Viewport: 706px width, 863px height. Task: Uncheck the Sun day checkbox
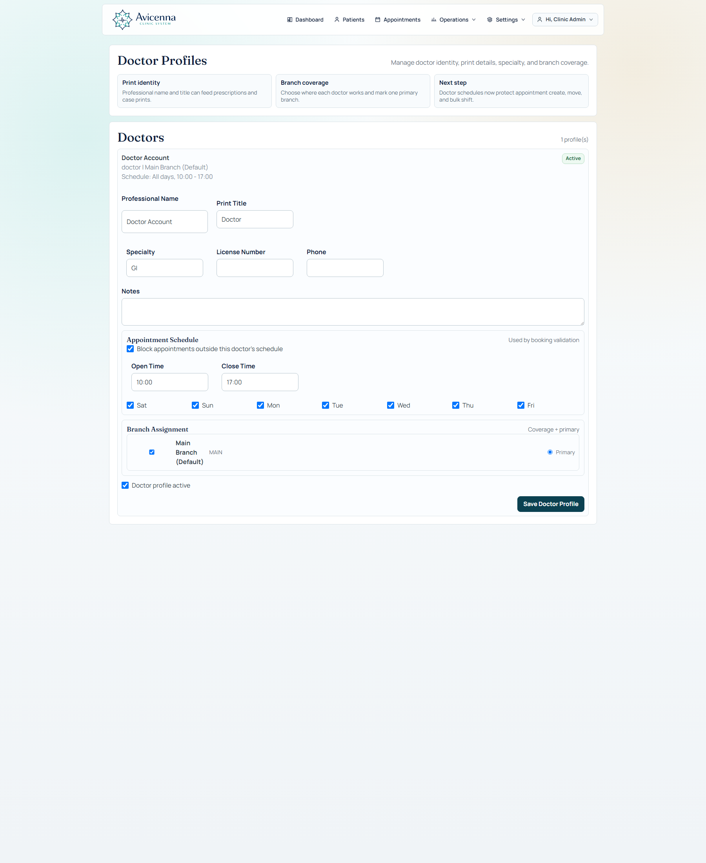(195, 406)
